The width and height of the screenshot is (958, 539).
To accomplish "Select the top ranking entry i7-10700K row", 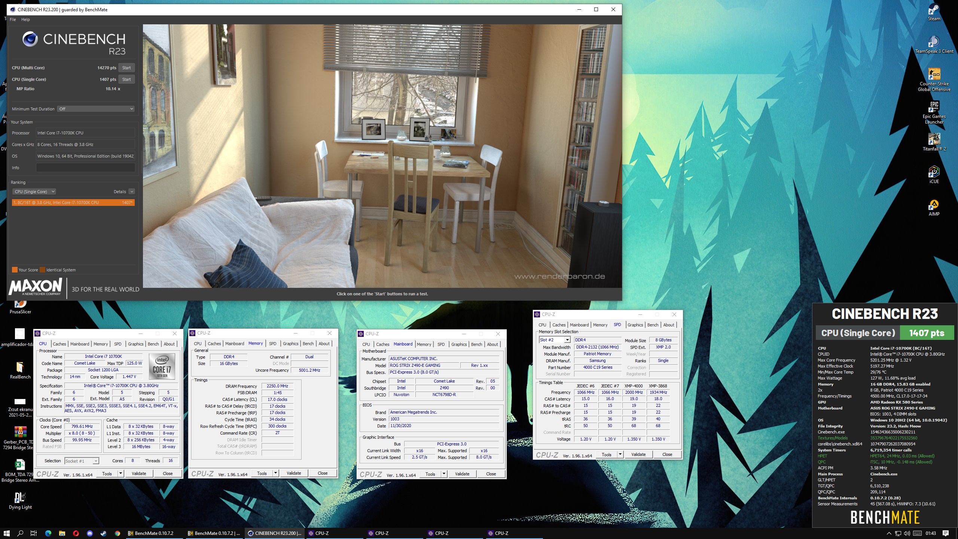I will (73, 202).
